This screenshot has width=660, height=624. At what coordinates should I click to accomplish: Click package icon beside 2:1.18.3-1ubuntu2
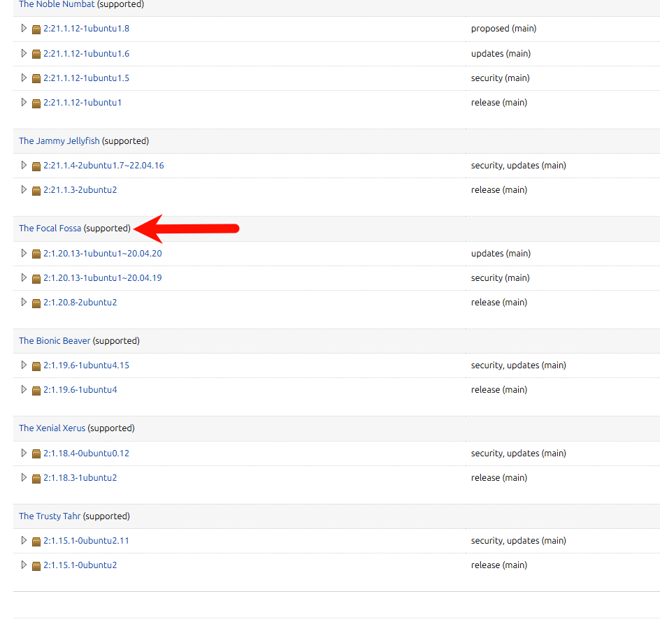(36, 479)
